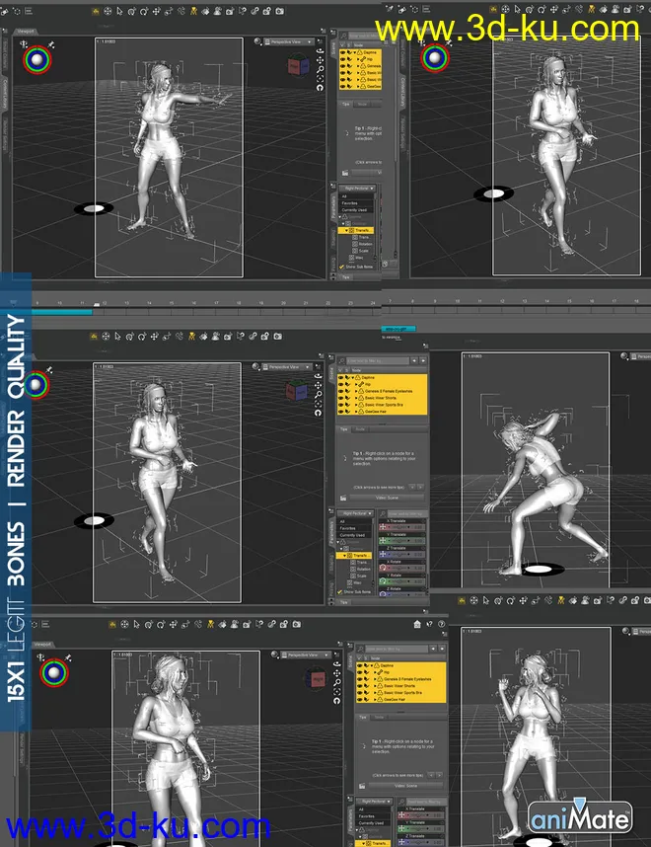Screen dimensions: 651x847
Task: Open the Perspective View dropdown in top-left viewport
Action: (289, 41)
